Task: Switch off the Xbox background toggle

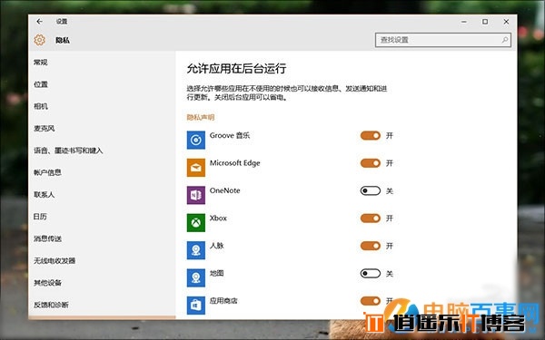Action: pyautogui.click(x=371, y=218)
